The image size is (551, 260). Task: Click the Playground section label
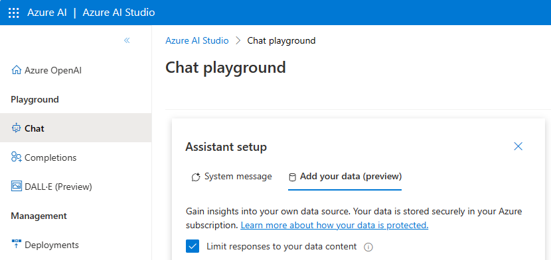tap(35, 99)
